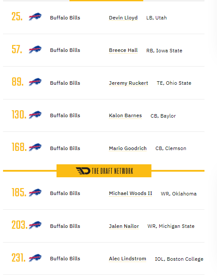217x275 pixels.
Task: Click The Draft Network logo banner
Action: [104, 171]
